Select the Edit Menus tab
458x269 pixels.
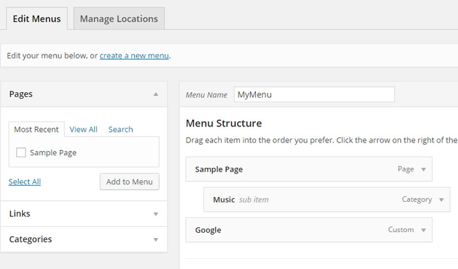click(37, 19)
